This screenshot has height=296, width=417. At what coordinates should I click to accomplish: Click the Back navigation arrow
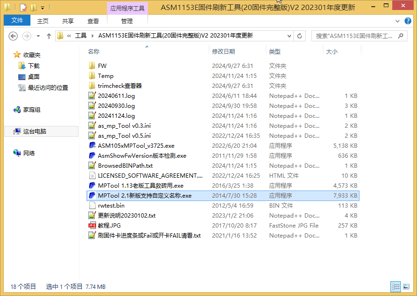(13, 36)
